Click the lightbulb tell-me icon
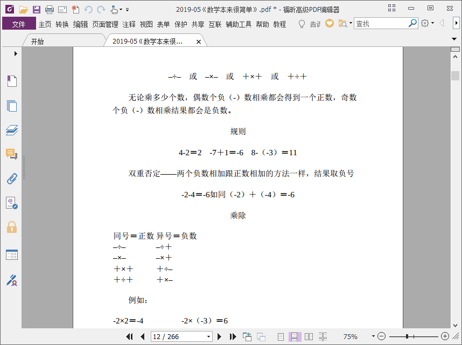 pyautogui.click(x=302, y=24)
